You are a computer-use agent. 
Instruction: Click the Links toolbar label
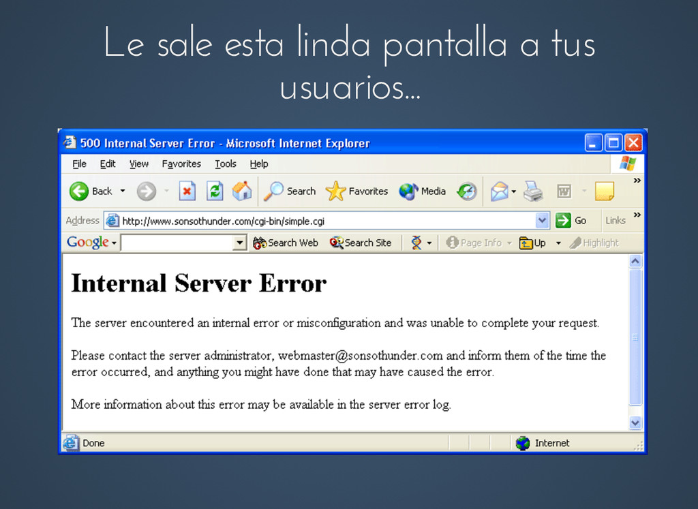[616, 220]
